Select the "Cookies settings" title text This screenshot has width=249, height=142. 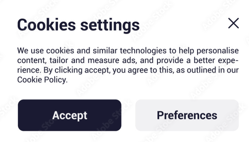(x=78, y=25)
